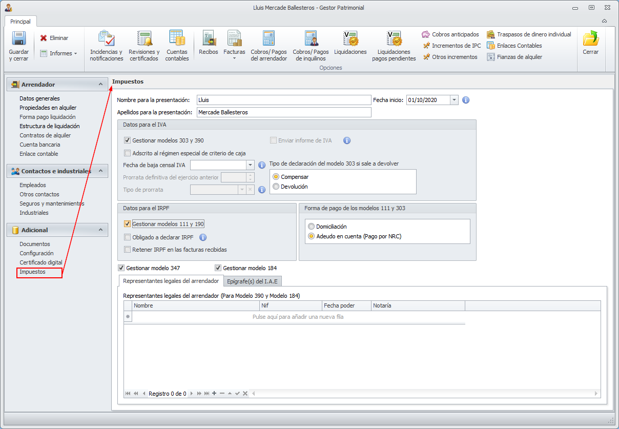The image size is (619, 429).
Task: Collapse the Contactos e industriales panel
Action: [x=100, y=171]
